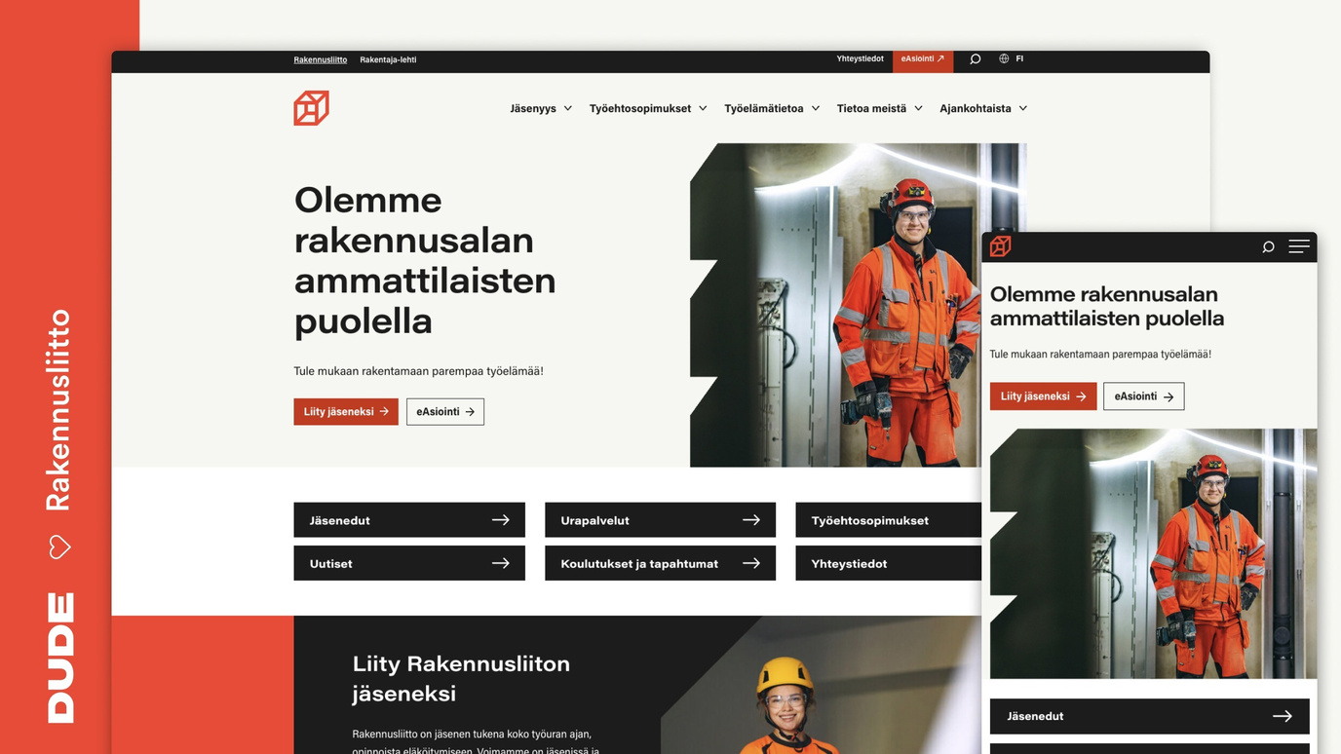Click the red eAsiointi top bar button
Viewport: 1341px width, 754px height.
923,59
